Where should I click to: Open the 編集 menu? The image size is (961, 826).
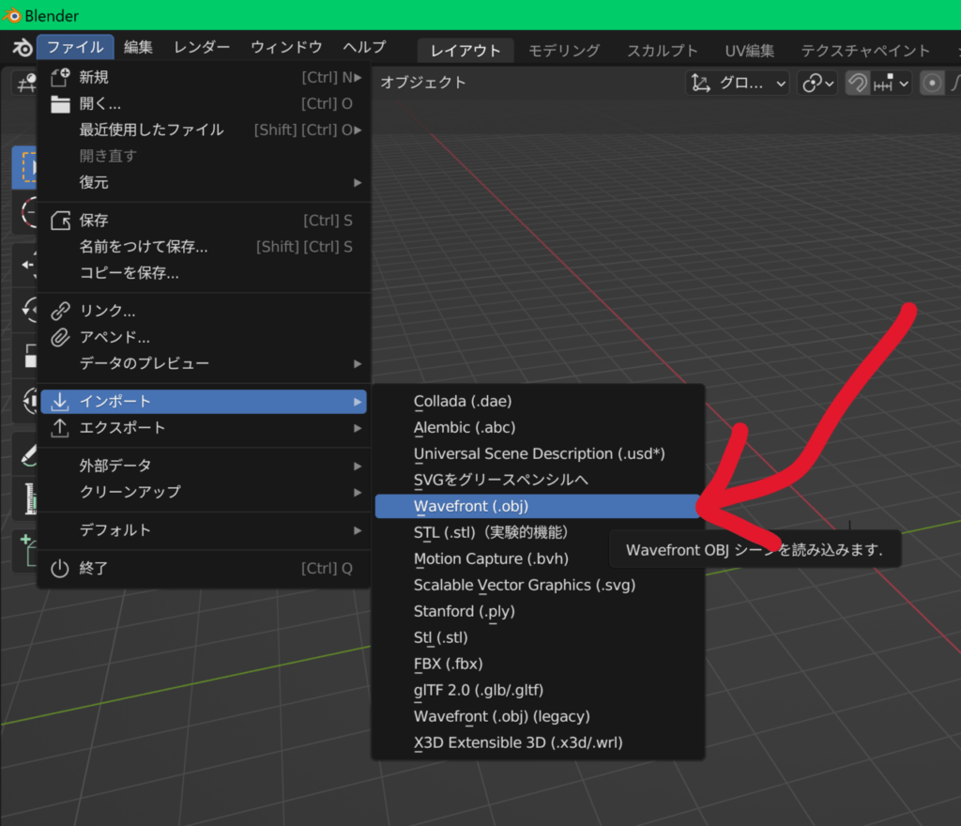coord(138,47)
